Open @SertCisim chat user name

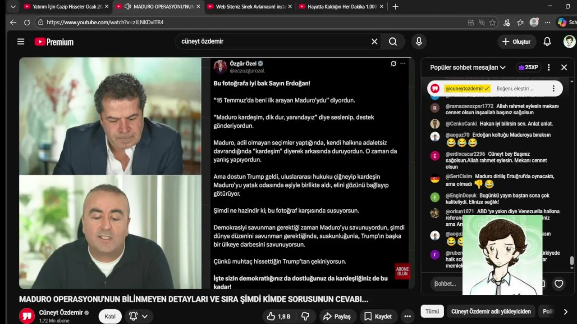pyautogui.click(x=458, y=176)
